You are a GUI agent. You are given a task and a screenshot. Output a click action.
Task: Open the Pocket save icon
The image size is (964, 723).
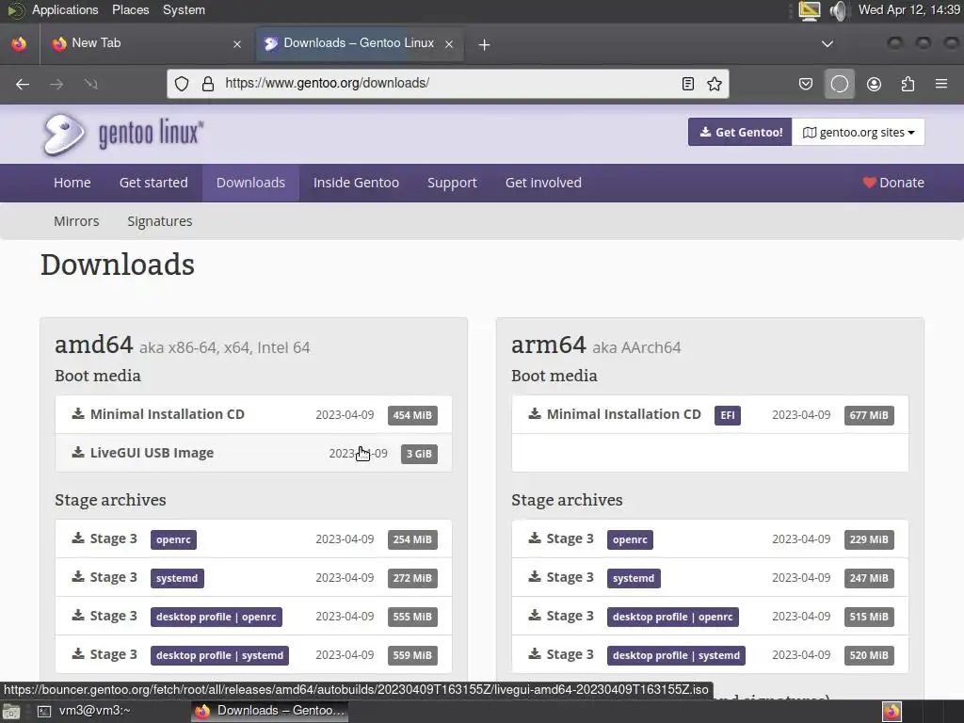tap(806, 84)
